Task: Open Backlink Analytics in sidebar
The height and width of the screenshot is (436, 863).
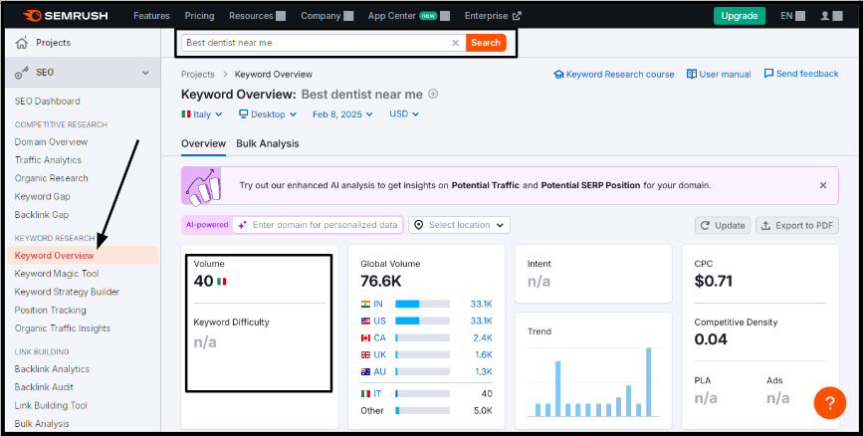Action: 52,369
